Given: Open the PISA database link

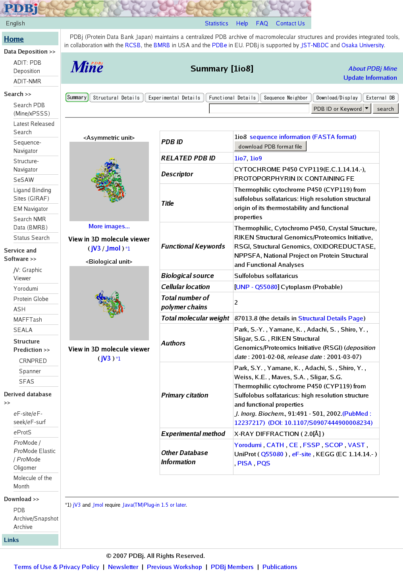Looking at the screenshot, I should coord(245,463).
